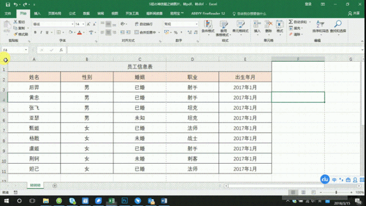This screenshot has width=366, height=206.
Task: Toggle wrap text button
Action: 144,24
